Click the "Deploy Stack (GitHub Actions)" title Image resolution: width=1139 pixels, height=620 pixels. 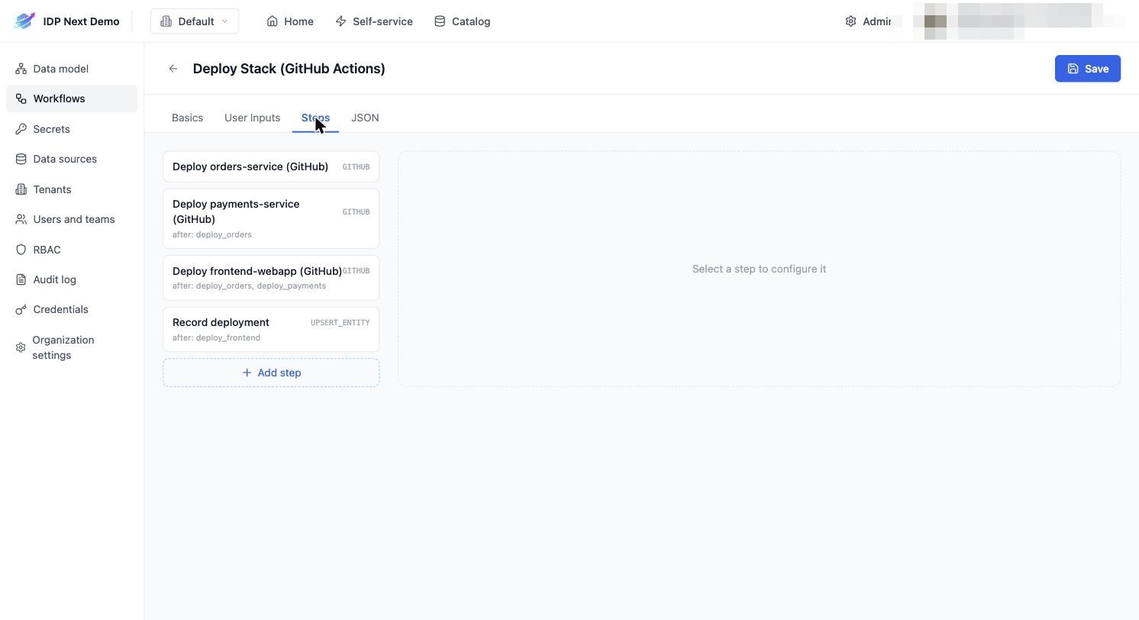[x=289, y=69]
